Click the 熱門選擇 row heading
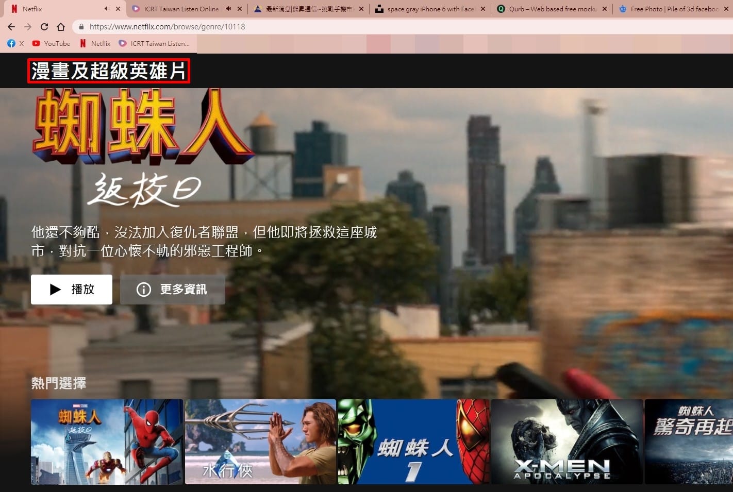Screen dimensions: 733x492 pyautogui.click(x=59, y=383)
